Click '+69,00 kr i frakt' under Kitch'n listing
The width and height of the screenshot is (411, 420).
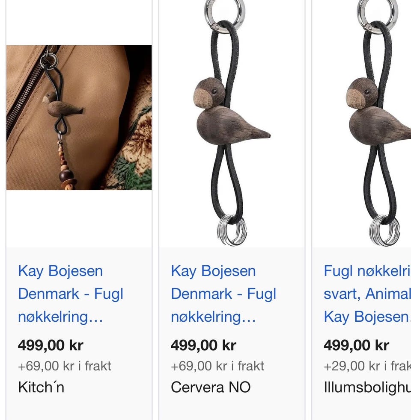tap(64, 366)
